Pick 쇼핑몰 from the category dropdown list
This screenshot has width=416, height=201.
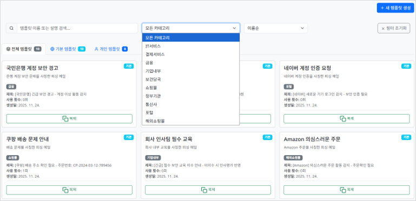tap(191, 88)
